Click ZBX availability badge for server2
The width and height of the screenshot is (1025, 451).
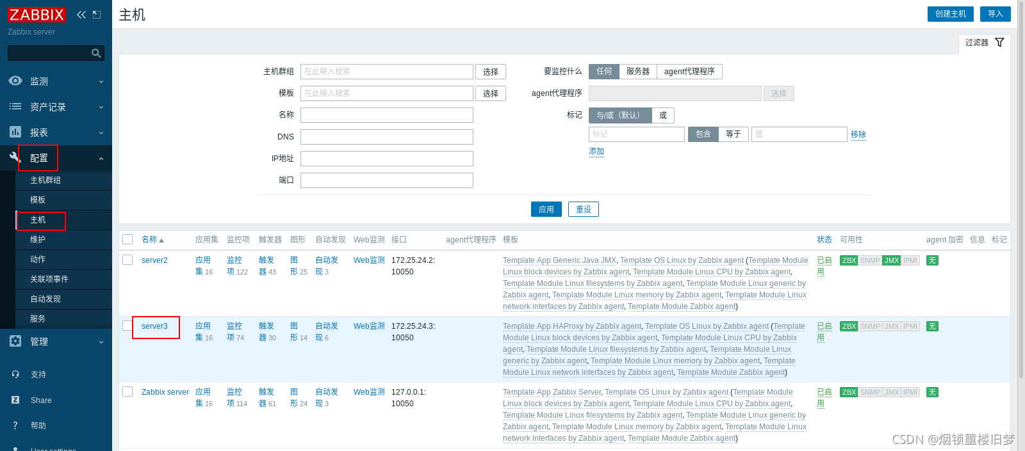(849, 260)
